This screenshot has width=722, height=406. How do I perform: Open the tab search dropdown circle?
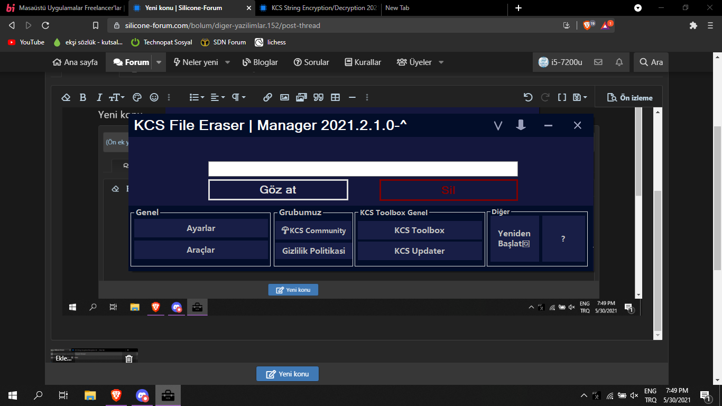pos(638,8)
